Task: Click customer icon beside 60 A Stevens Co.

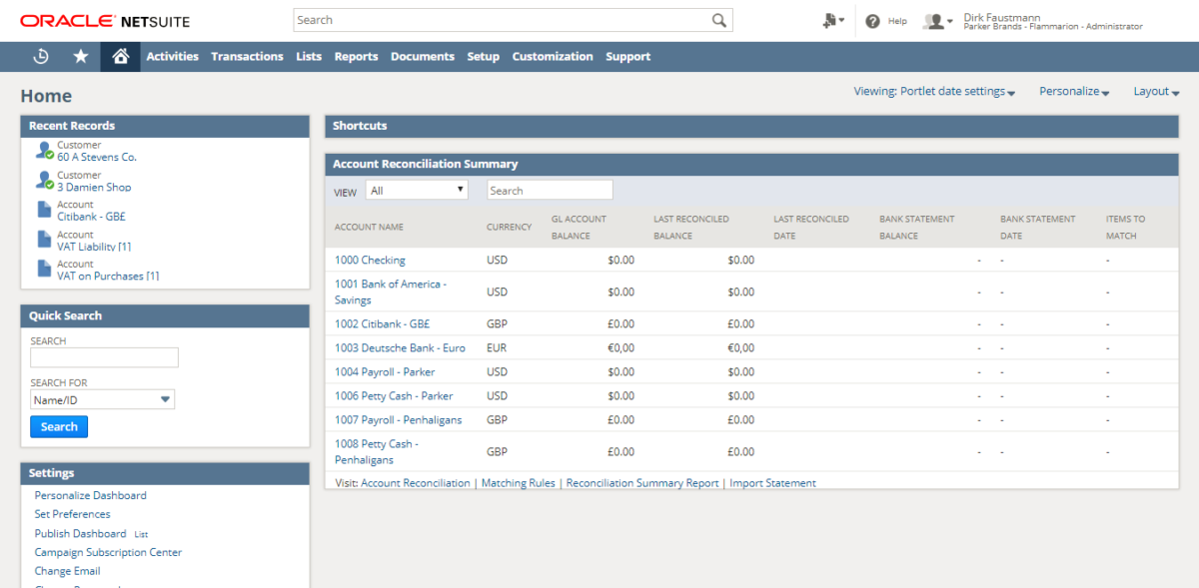Action: click(x=44, y=151)
